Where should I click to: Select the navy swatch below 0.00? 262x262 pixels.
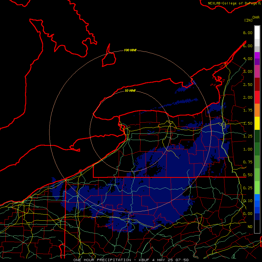click(257, 217)
